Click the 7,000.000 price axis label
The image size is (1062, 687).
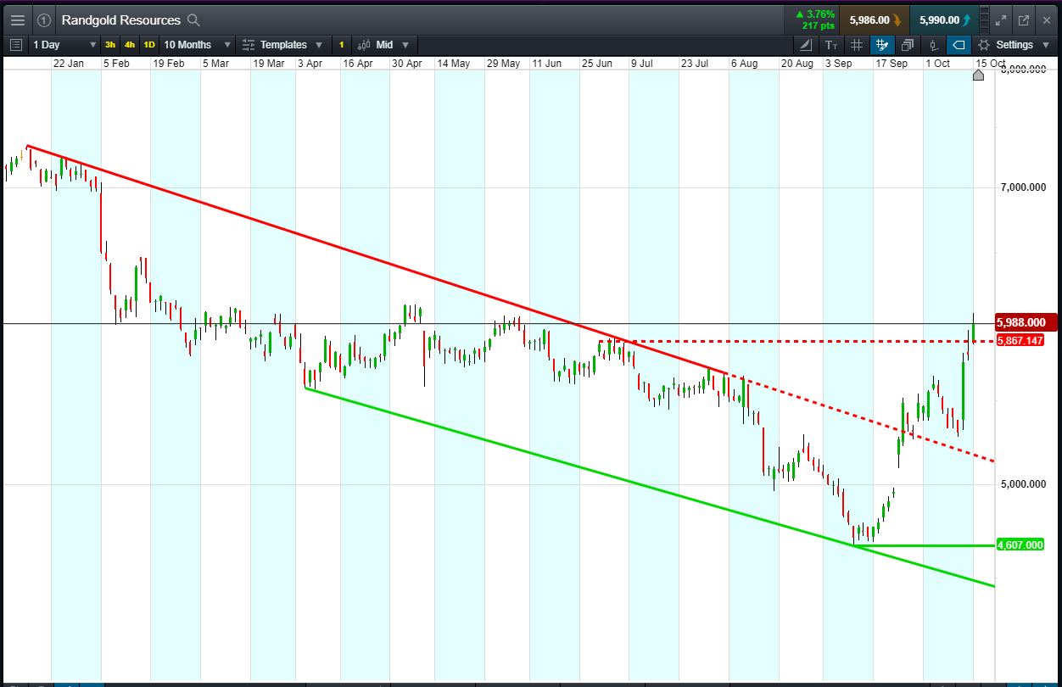click(x=1021, y=187)
